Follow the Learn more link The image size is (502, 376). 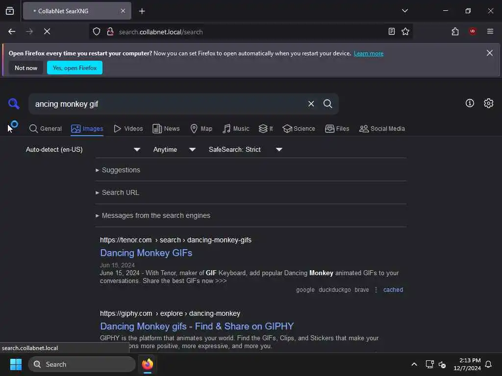[x=369, y=53]
